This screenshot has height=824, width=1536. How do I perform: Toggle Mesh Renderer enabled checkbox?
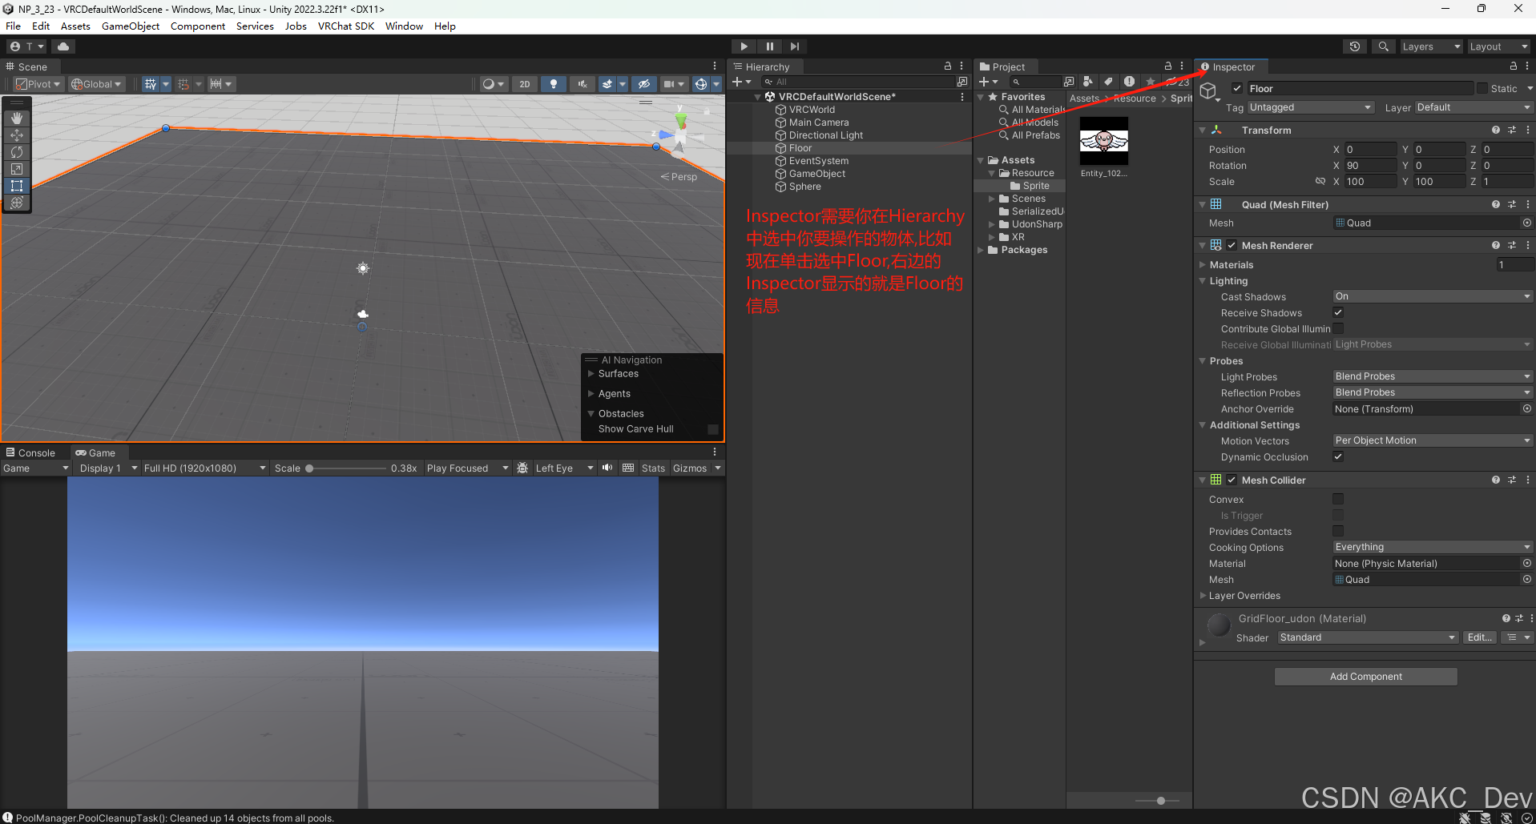click(1232, 245)
